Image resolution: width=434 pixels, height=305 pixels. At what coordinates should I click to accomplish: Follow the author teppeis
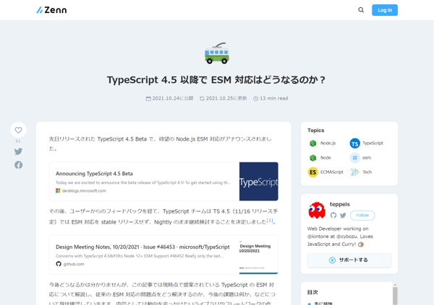(362, 216)
